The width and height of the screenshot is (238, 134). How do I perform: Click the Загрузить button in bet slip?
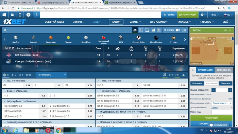click(226, 83)
